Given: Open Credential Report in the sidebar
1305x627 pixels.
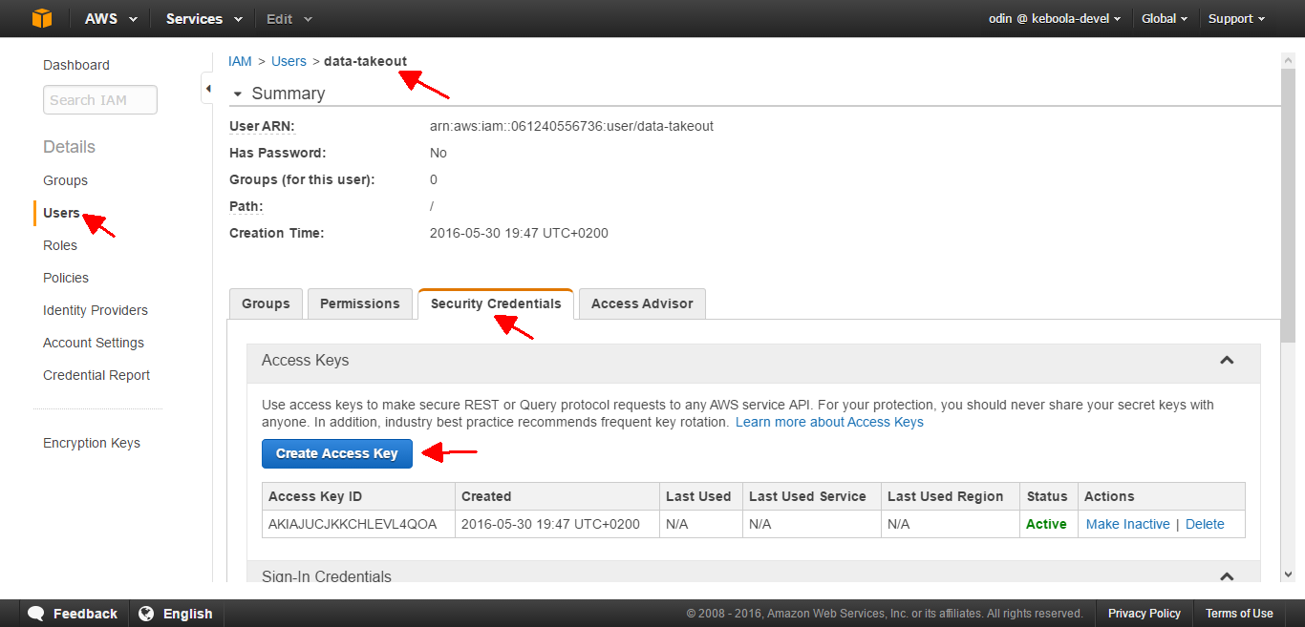Looking at the screenshot, I should click(96, 375).
